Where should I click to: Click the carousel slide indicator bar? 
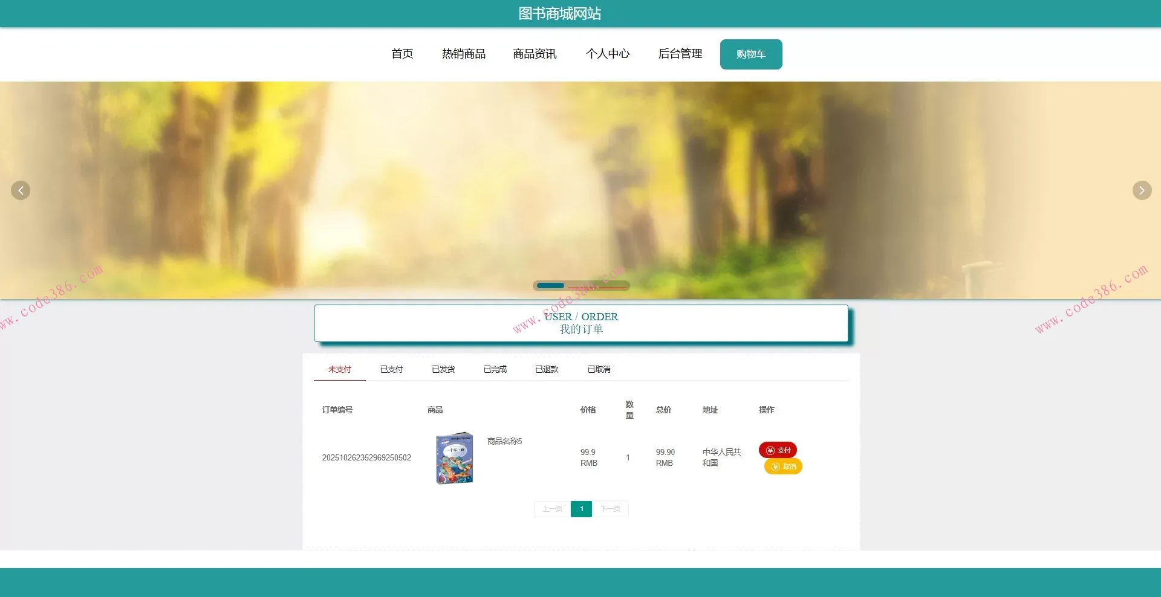coord(550,285)
